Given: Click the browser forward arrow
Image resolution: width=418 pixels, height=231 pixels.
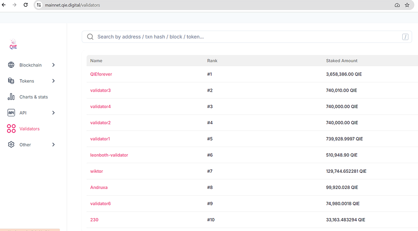Looking at the screenshot, I should 14,5.
